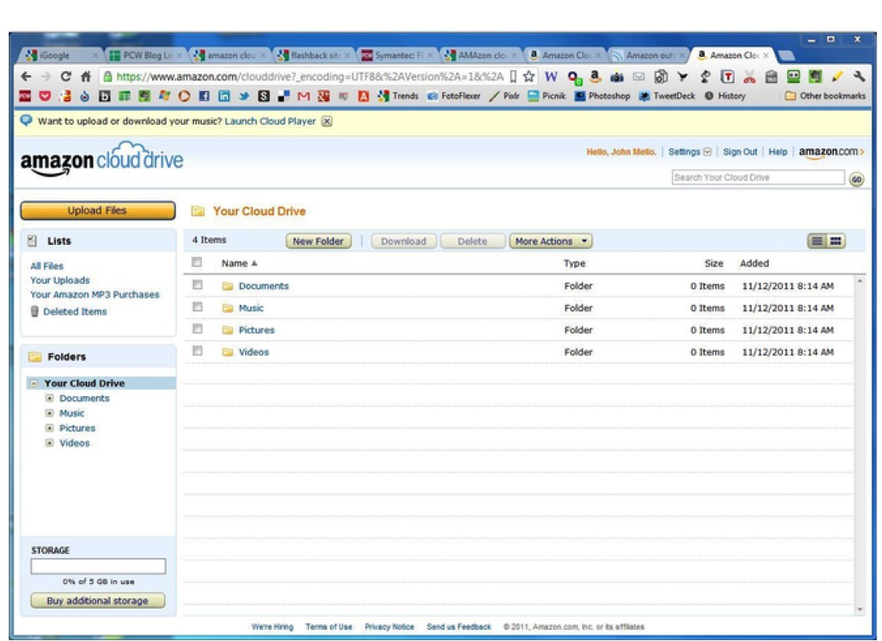Image resolution: width=882 pixels, height=641 pixels.
Task: Expand the Documents tree node
Action: (x=50, y=398)
